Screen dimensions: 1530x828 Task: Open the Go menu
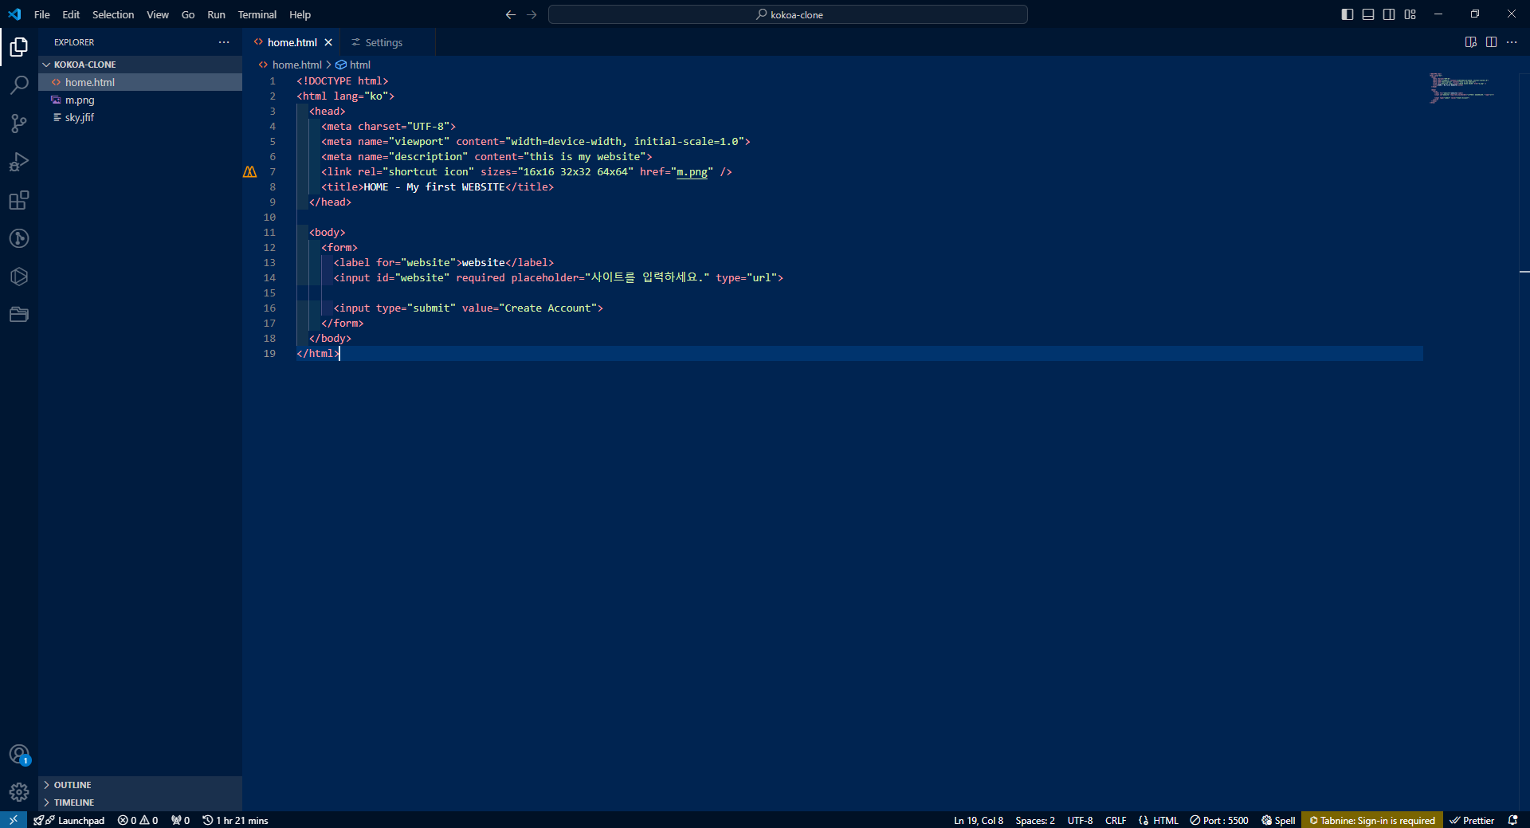[188, 14]
